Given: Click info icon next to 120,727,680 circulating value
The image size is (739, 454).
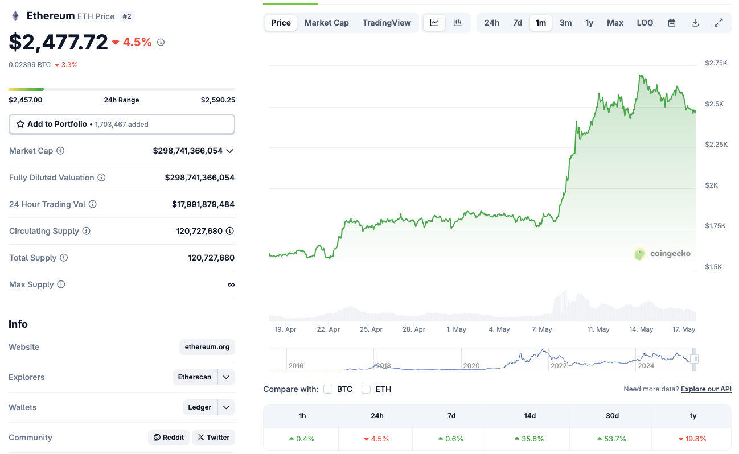Looking at the screenshot, I should pyautogui.click(x=230, y=231).
